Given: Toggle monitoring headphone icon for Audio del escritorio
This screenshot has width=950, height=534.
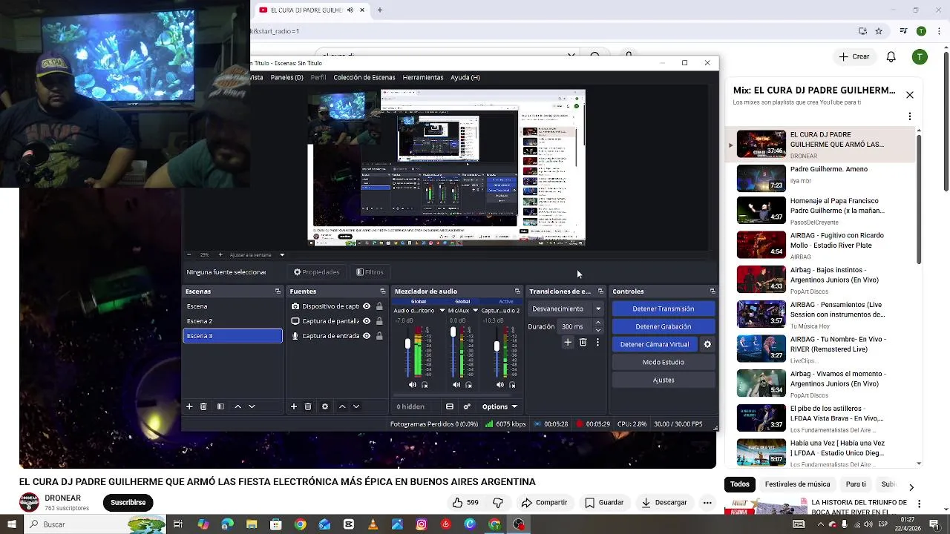Looking at the screenshot, I should tap(425, 385).
